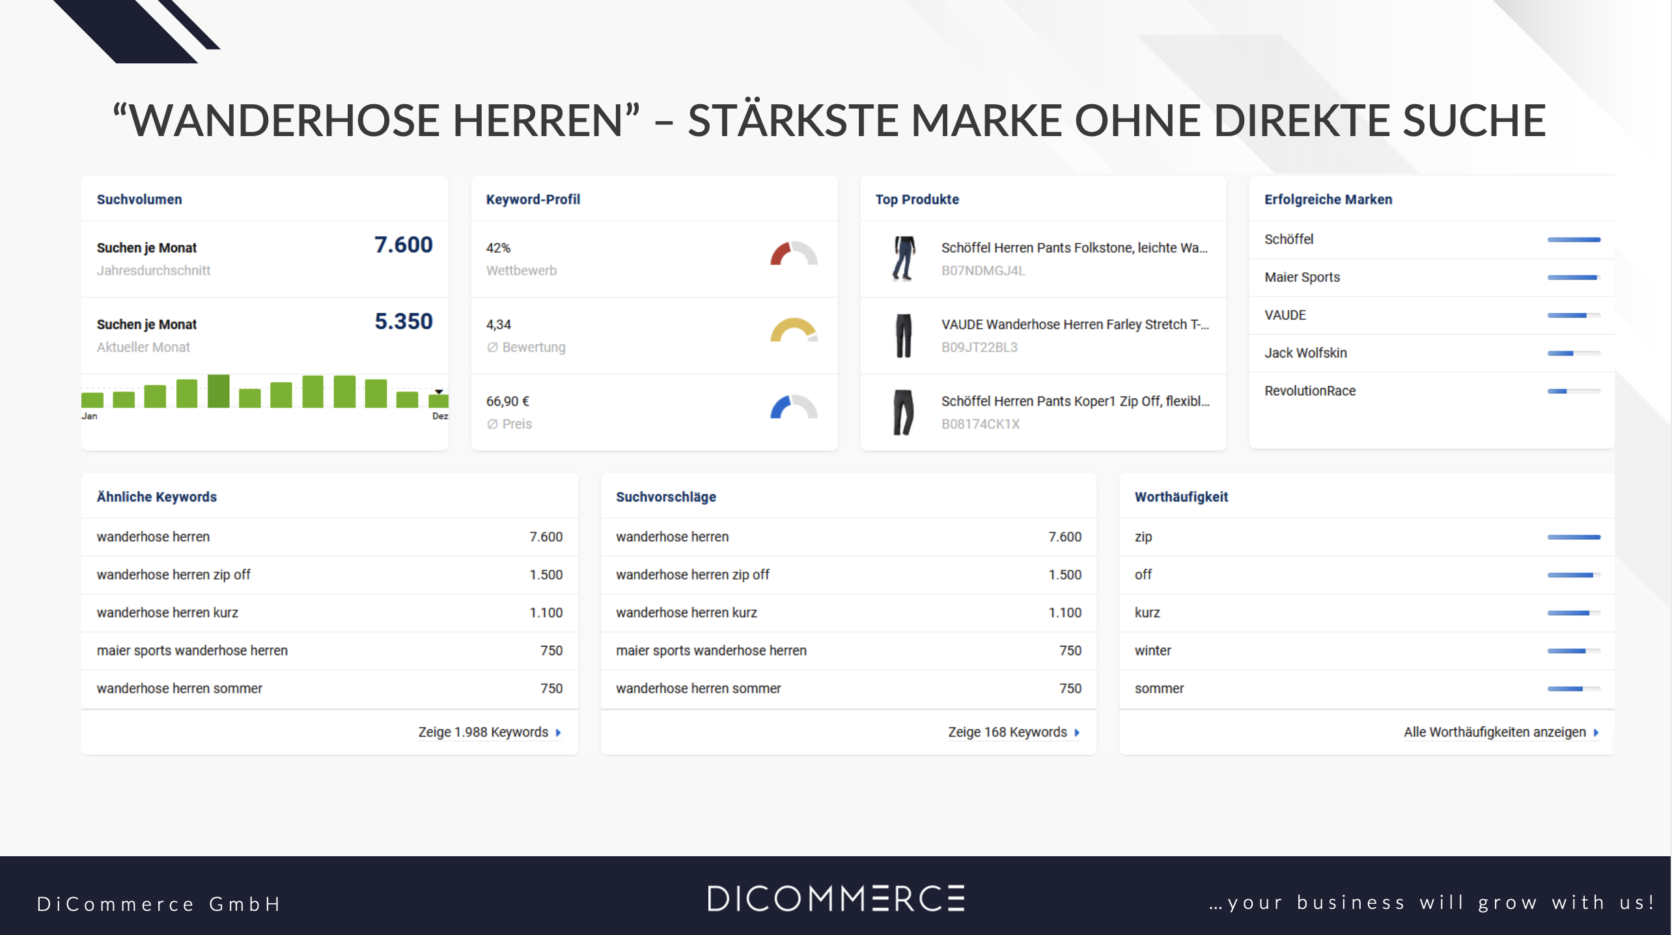Click the 7.600 Jahresdurchschnitt value
The height and width of the screenshot is (935, 1672).
coord(404,245)
